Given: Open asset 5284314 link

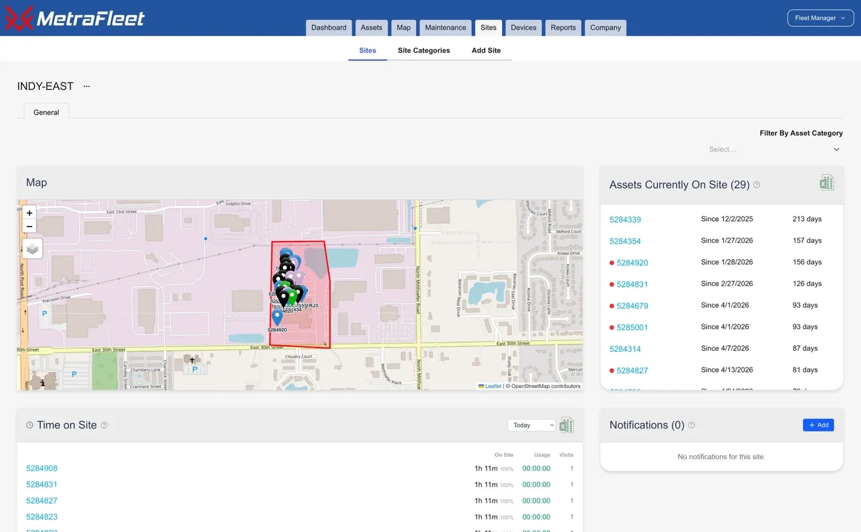Looking at the screenshot, I should [625, 349].
